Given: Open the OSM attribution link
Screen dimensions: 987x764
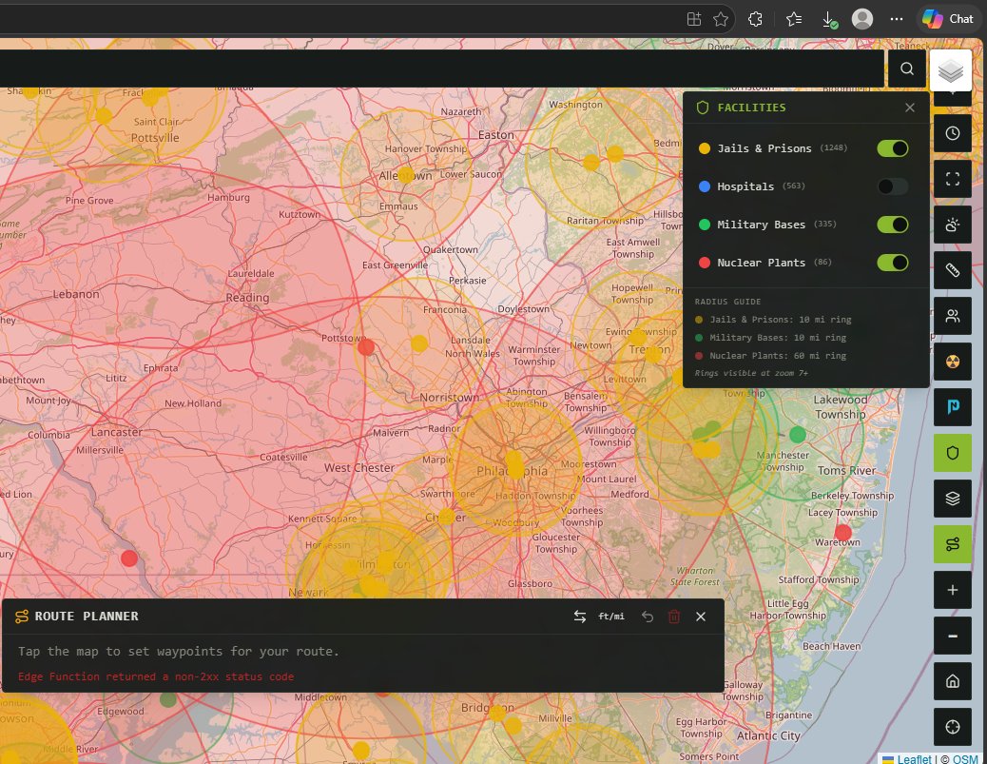Looking at the screenshot, I should 965,759.
